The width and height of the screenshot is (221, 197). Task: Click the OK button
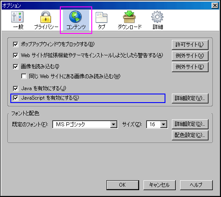(x=123, y=185)
